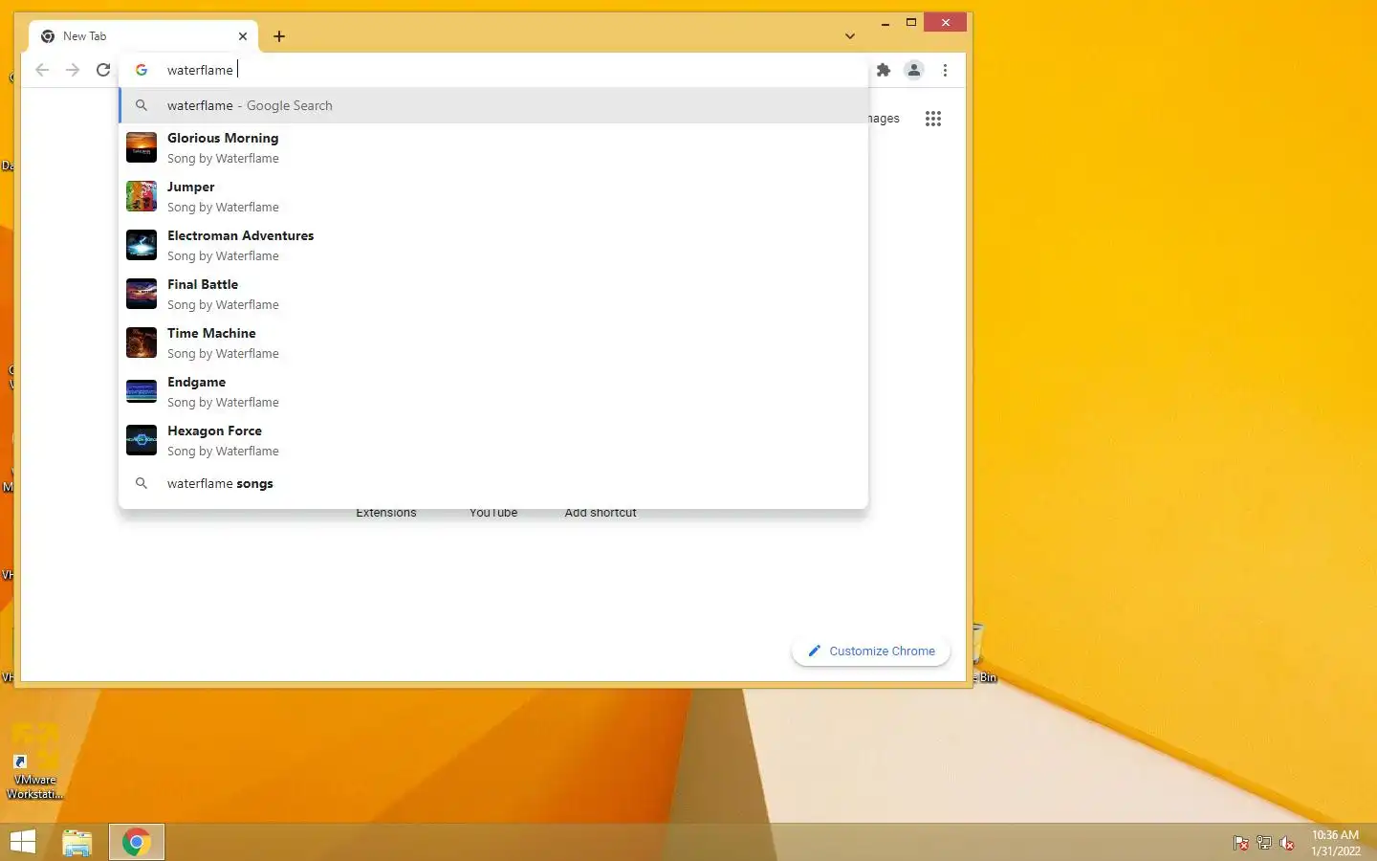1377x861 pixels.
Task: Click the pencil icon in Customize Chrome
Action: 815,651
